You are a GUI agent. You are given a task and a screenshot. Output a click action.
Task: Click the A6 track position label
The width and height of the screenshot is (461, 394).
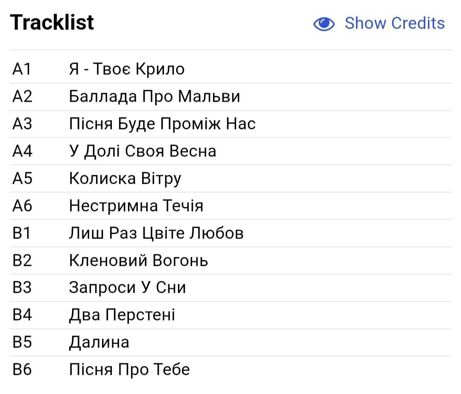pyautogui.click(x=22, y=206)
